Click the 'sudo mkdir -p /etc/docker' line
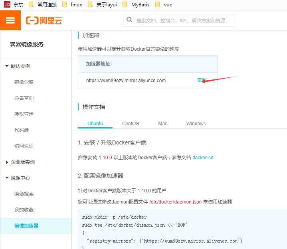This screenshot has width=287, height=249. click(x=114, y=217)
